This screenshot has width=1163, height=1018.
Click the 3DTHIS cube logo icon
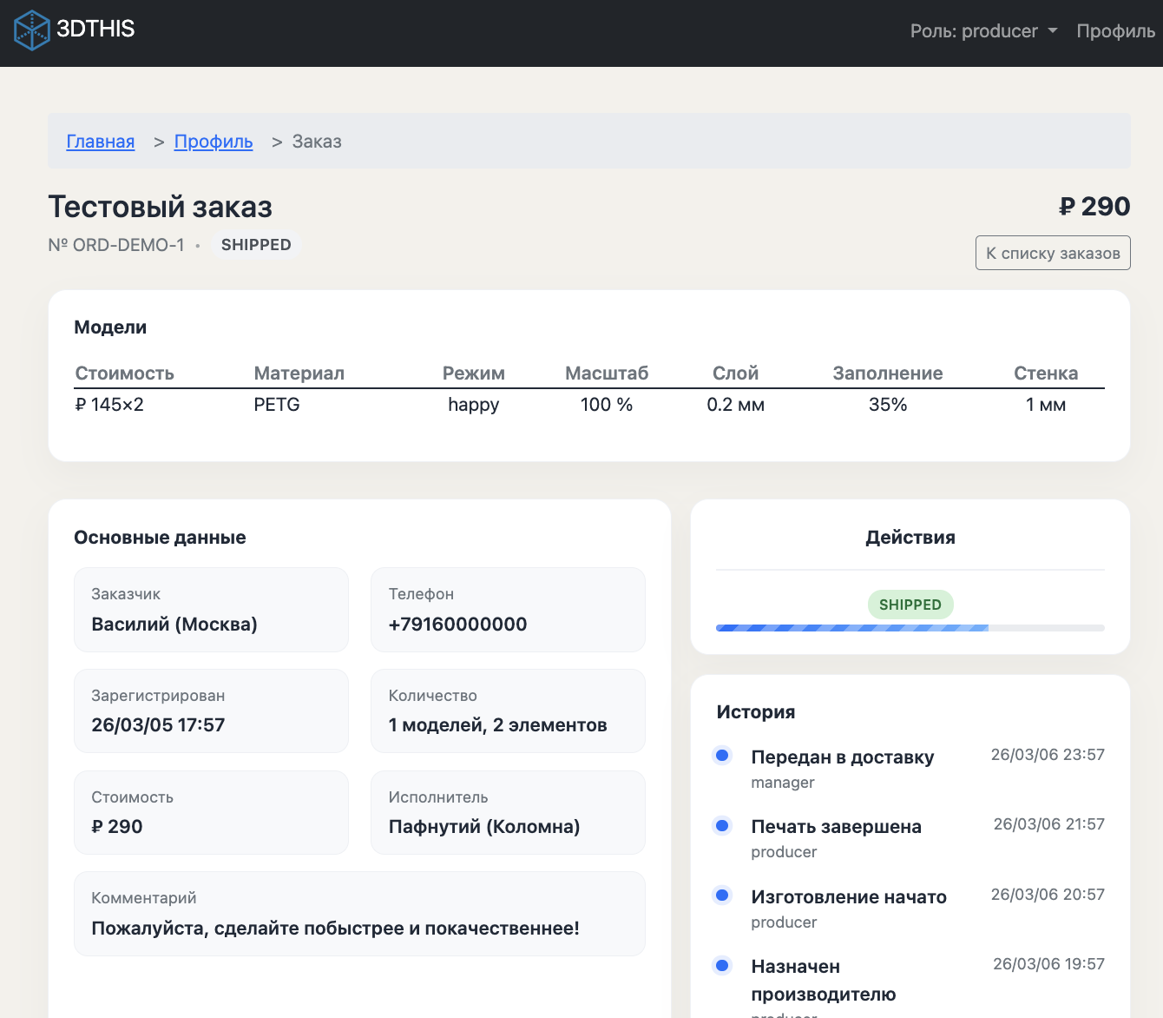pos(32,30)
